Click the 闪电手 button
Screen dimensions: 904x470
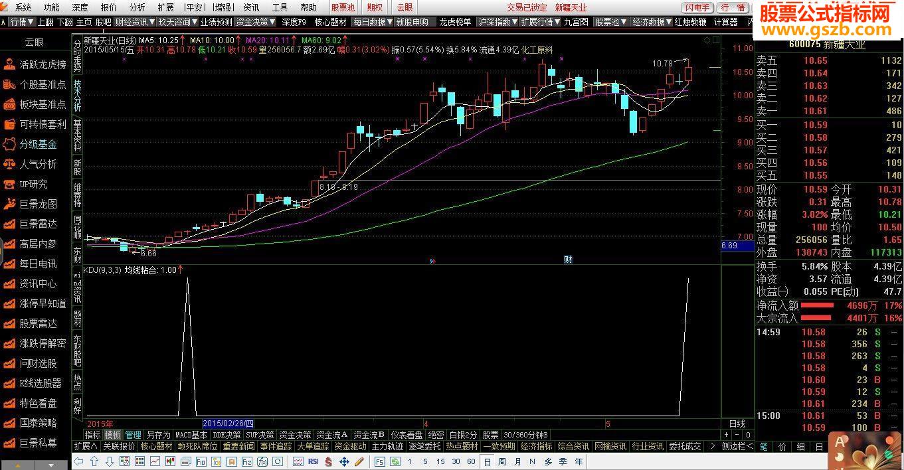coord(697,7)
